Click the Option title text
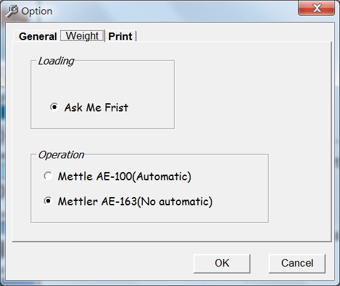The image size is (340, 286). pyautogui.click(x=37, y=11)
